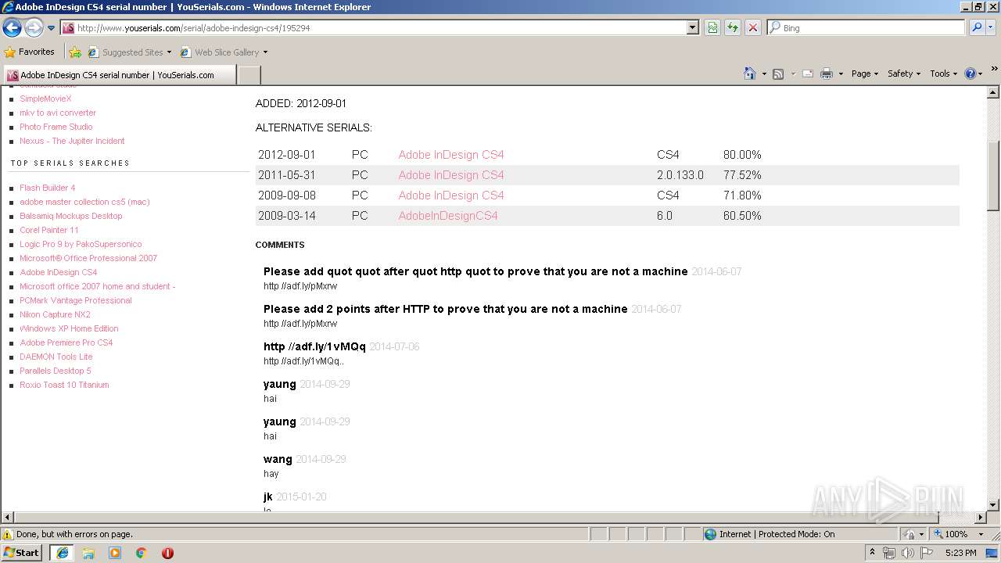Open the DAEMON Tools Lite link
The height and width of the screenshot is (563, 1001).
[56, 357]
